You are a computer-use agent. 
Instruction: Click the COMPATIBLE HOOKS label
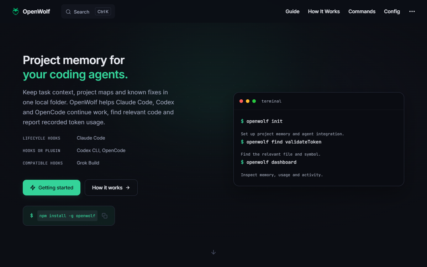click(43, 163)
